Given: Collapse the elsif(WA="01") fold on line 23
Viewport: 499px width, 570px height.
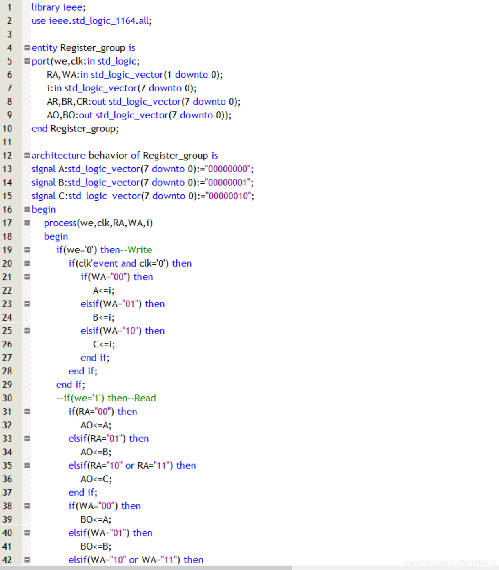Looking at the screenshot, I should pos(27,304).
